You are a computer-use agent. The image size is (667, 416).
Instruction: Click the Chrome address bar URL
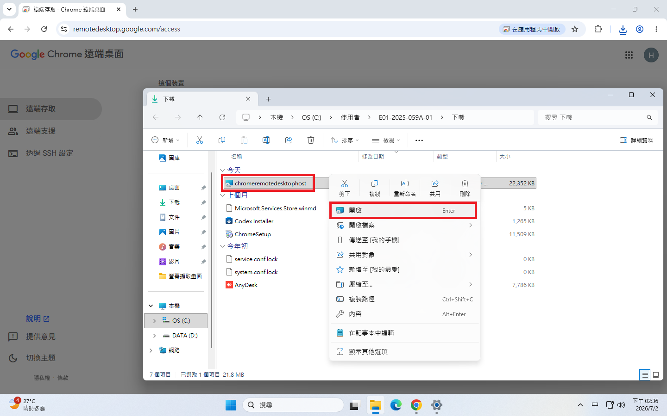(126, 29)
